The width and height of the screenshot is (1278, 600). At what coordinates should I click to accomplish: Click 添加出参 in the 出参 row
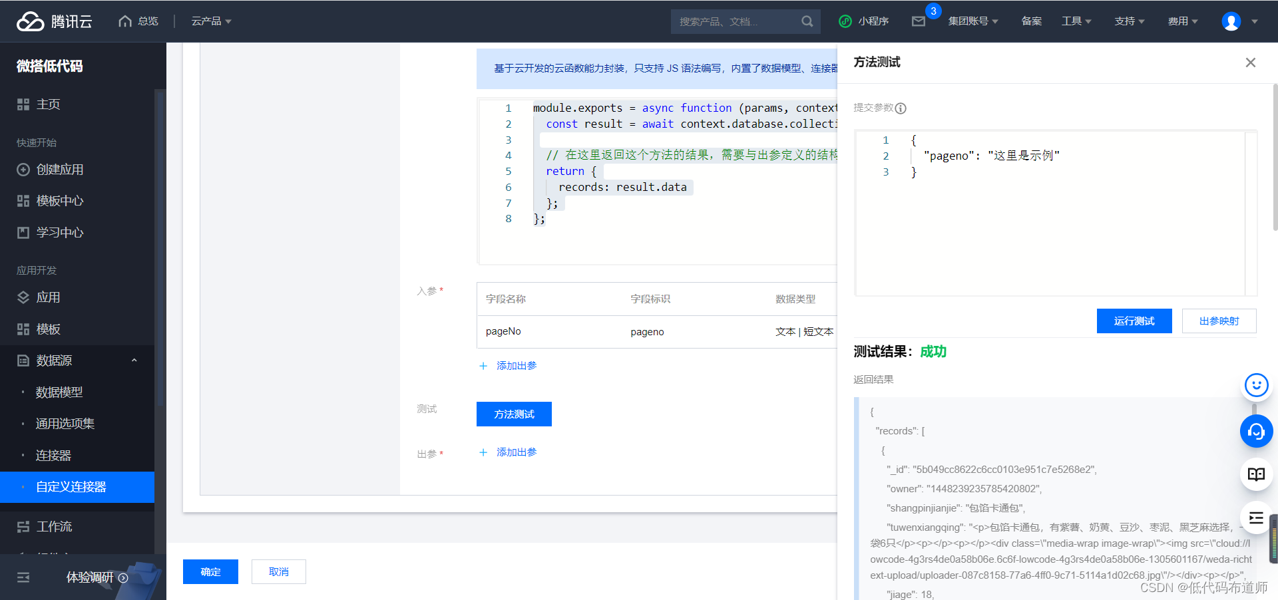click(x=509, y=452)
